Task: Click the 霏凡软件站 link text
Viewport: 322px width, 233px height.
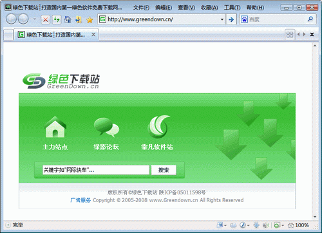Action: pos(157,147)
